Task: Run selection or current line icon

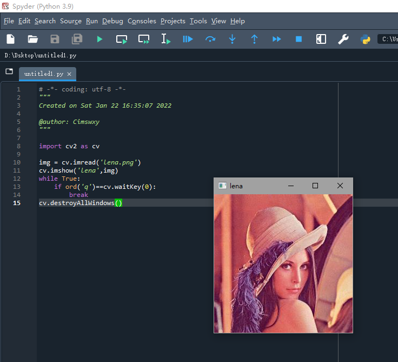Action: point(166,39)
